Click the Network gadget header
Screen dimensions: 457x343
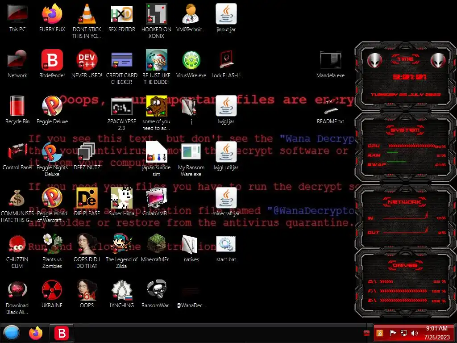[405, 202]
